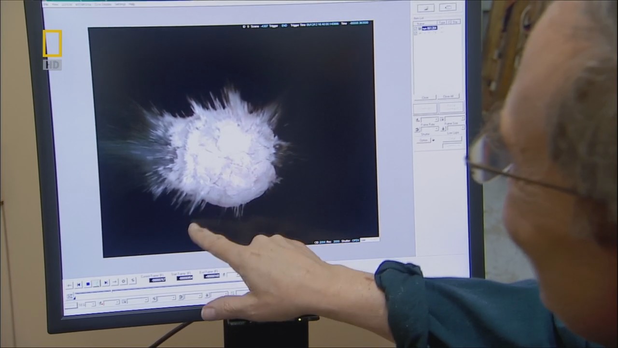Click the top-right button in right panel
Screen dimensions: 618x348
pyautogui.click(x=447, y=7)
